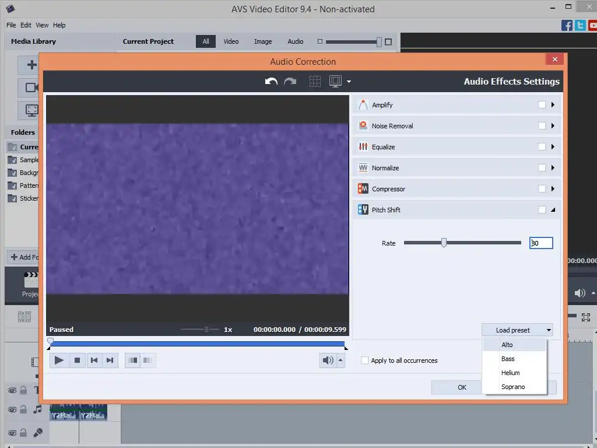Screen dimensions: 597x448
Task: Switch to the Image media tab
Action: (263, 41)
